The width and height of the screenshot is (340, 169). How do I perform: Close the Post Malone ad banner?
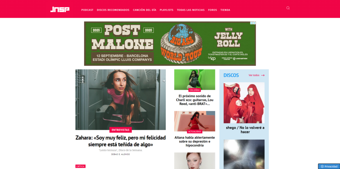[x=254, y=23]
